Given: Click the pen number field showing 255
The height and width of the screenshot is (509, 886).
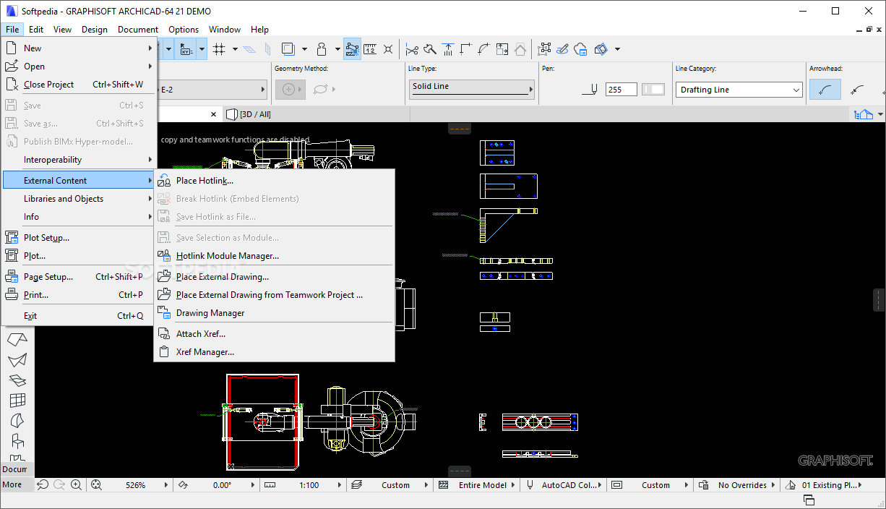Looking at the screenshot, I should pos(622,90).
